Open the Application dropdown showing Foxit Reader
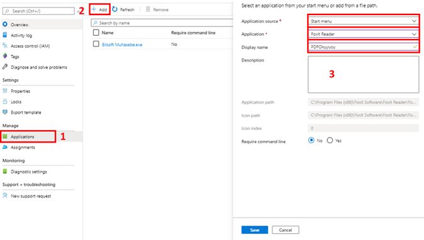Viewport: 424px width, 240px height. pyautogui.click(x=364, y=34)
